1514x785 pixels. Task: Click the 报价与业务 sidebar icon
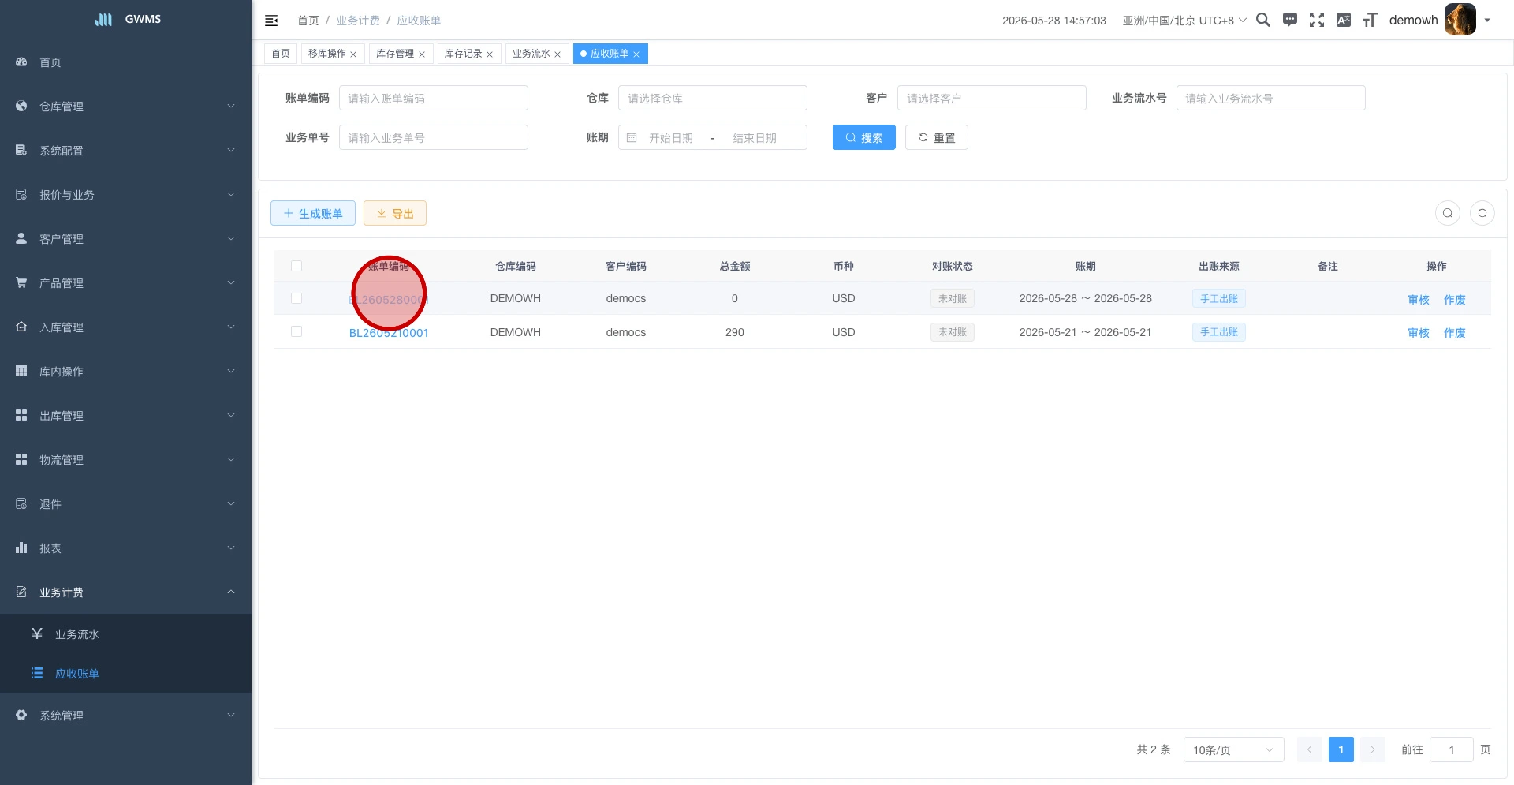click(x=21, y=194)
